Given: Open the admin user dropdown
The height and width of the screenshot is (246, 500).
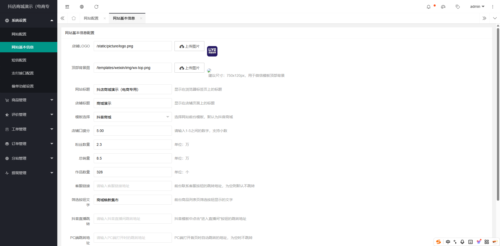Looking at the screenshot, I should pos(477,7).
